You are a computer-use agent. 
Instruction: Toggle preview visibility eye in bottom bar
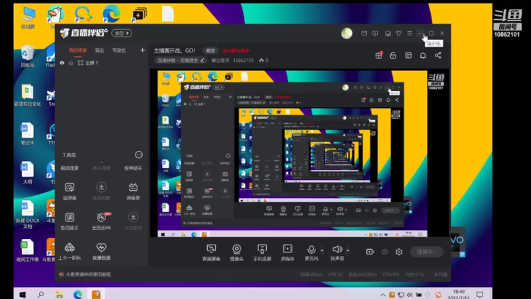385,252
